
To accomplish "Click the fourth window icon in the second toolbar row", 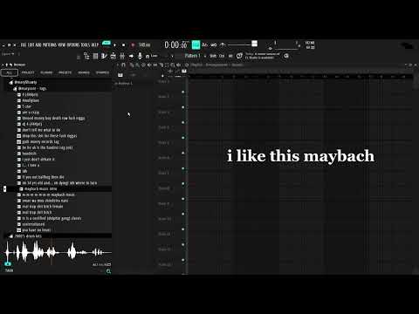I will click(x=113, y=56).
